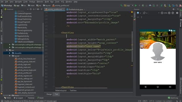Fold the TextView tag at line 20
182x102 pixels.
coord(54,33)
